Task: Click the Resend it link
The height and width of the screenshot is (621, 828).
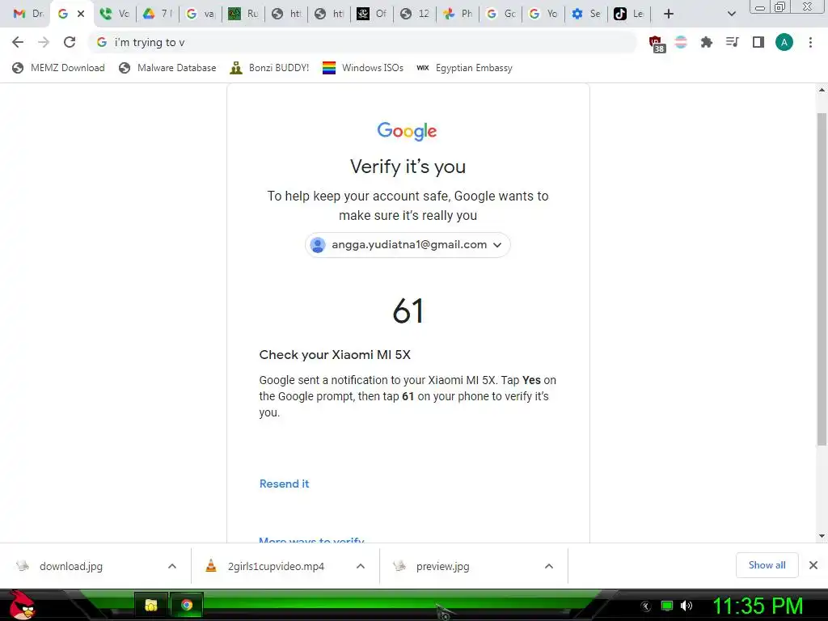Action: (284, 484)
